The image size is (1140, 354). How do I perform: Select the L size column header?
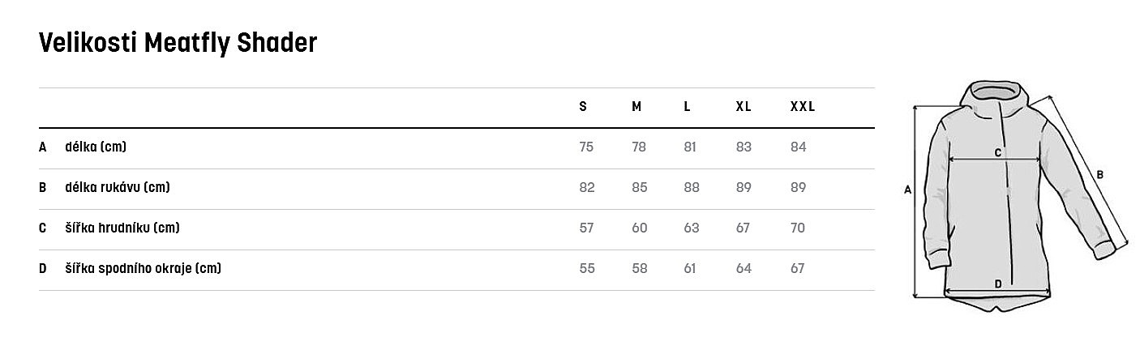point(687,107)
